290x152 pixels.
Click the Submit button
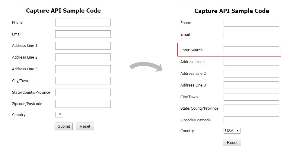(x=64, y=126)
